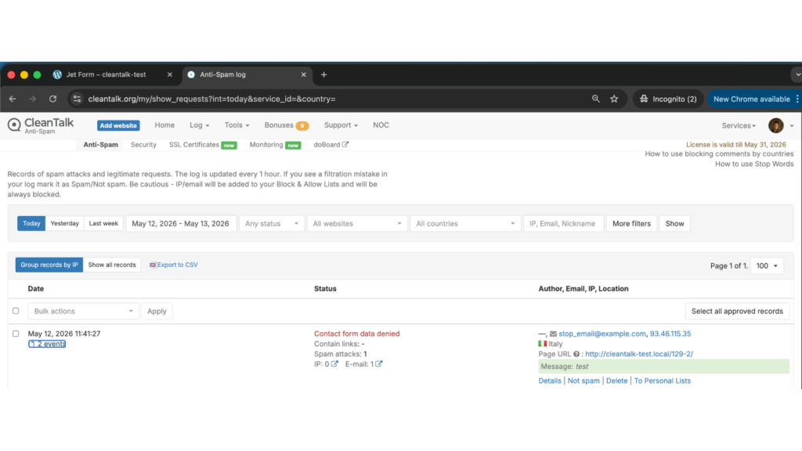Expand the Tools menu
The width and height of the screenshot is (802, 451).
(237, 125)
